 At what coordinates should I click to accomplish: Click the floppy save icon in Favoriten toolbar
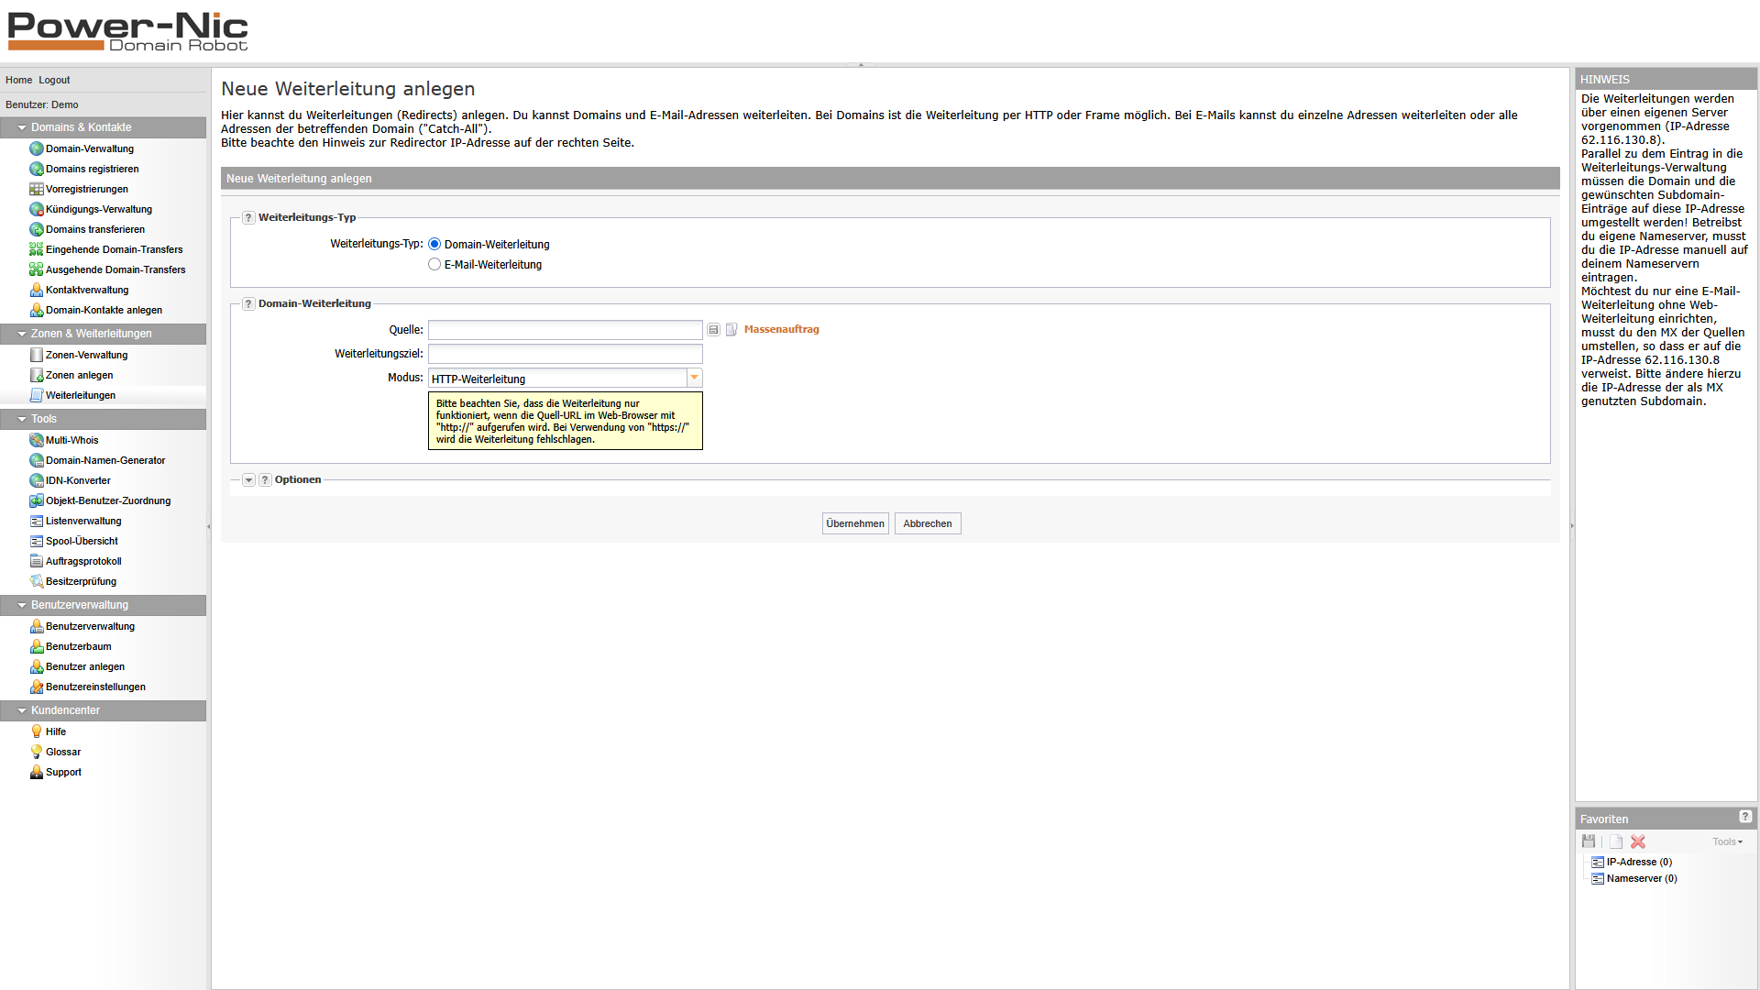pos(1589,841)
